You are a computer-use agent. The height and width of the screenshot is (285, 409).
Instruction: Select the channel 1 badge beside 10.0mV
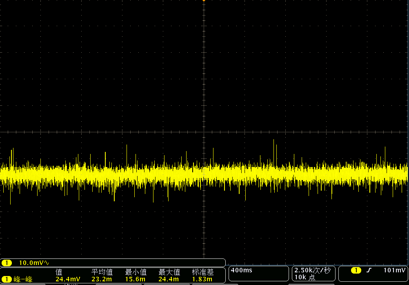7,263
